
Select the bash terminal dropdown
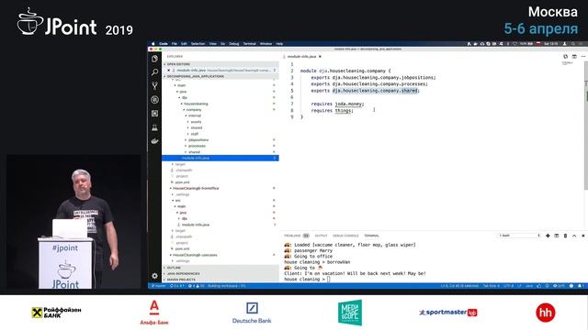click(x=519, y=236)
